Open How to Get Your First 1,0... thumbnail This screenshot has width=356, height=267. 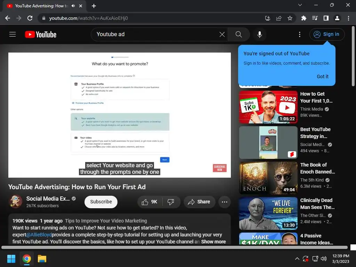point(268,107)
